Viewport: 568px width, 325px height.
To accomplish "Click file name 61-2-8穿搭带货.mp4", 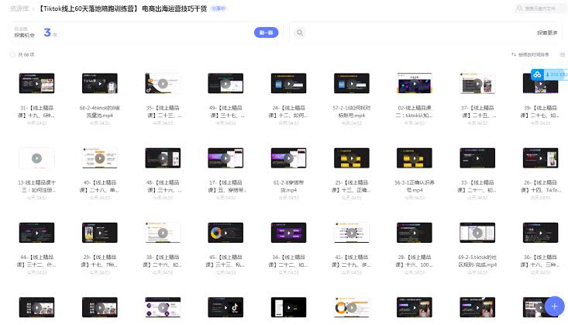I will pyautogui.click(x=289, y=186).
